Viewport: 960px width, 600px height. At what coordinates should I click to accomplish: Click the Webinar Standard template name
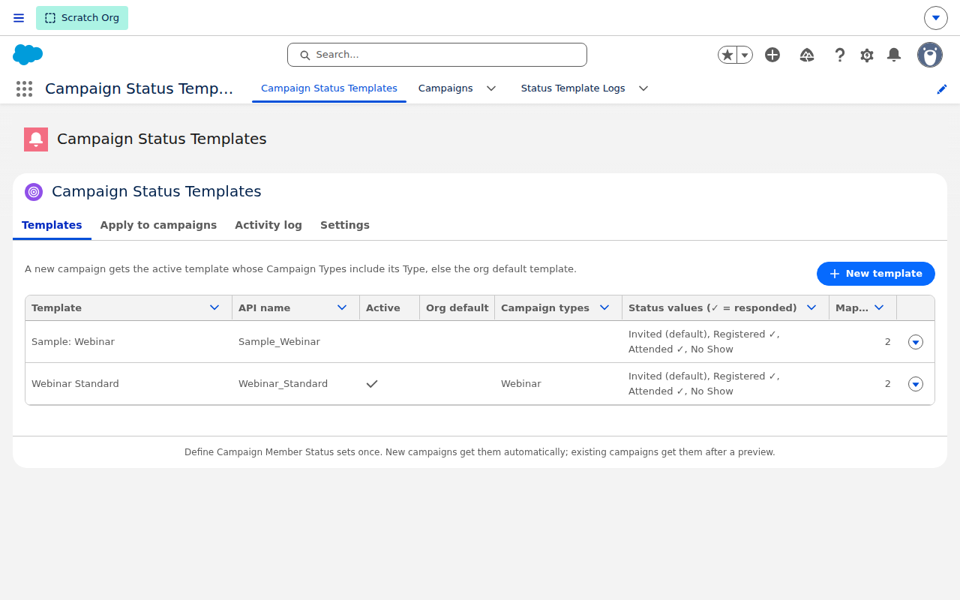click(x=75, y=384)
